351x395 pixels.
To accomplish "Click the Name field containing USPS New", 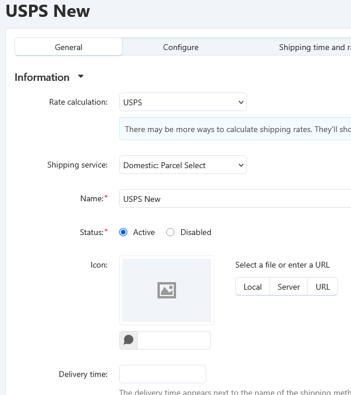I will [235, 199].
